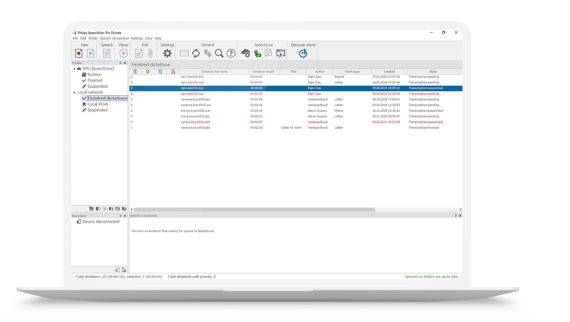Open the search magnifier in General

pos(219,53)
